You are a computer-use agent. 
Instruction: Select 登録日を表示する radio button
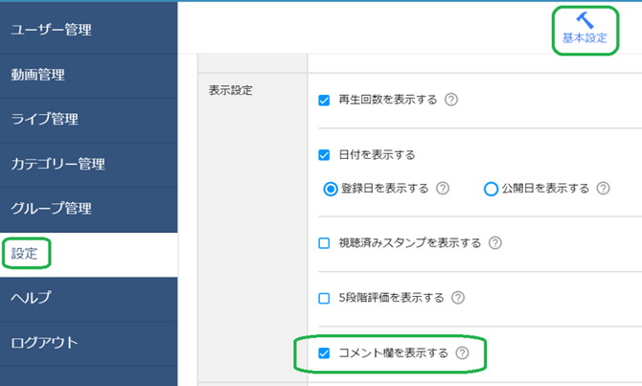[331, 189]
